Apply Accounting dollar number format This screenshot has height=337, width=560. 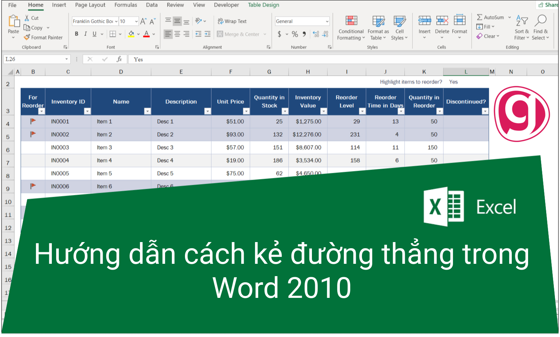tap(280, 34)
